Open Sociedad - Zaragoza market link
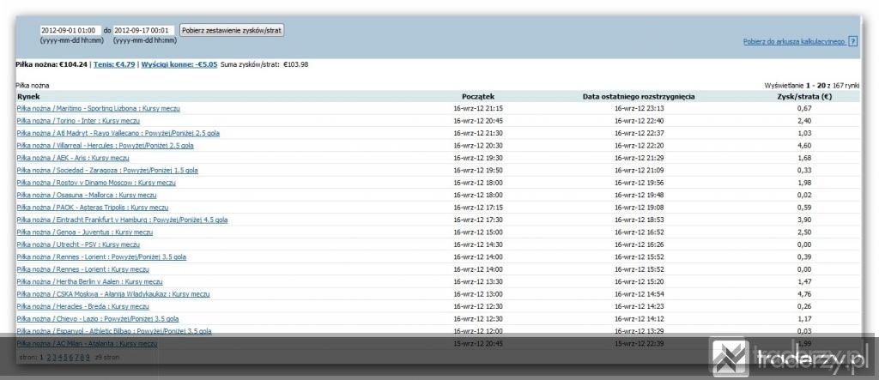The image size is (879, 380). pos(106,171)
